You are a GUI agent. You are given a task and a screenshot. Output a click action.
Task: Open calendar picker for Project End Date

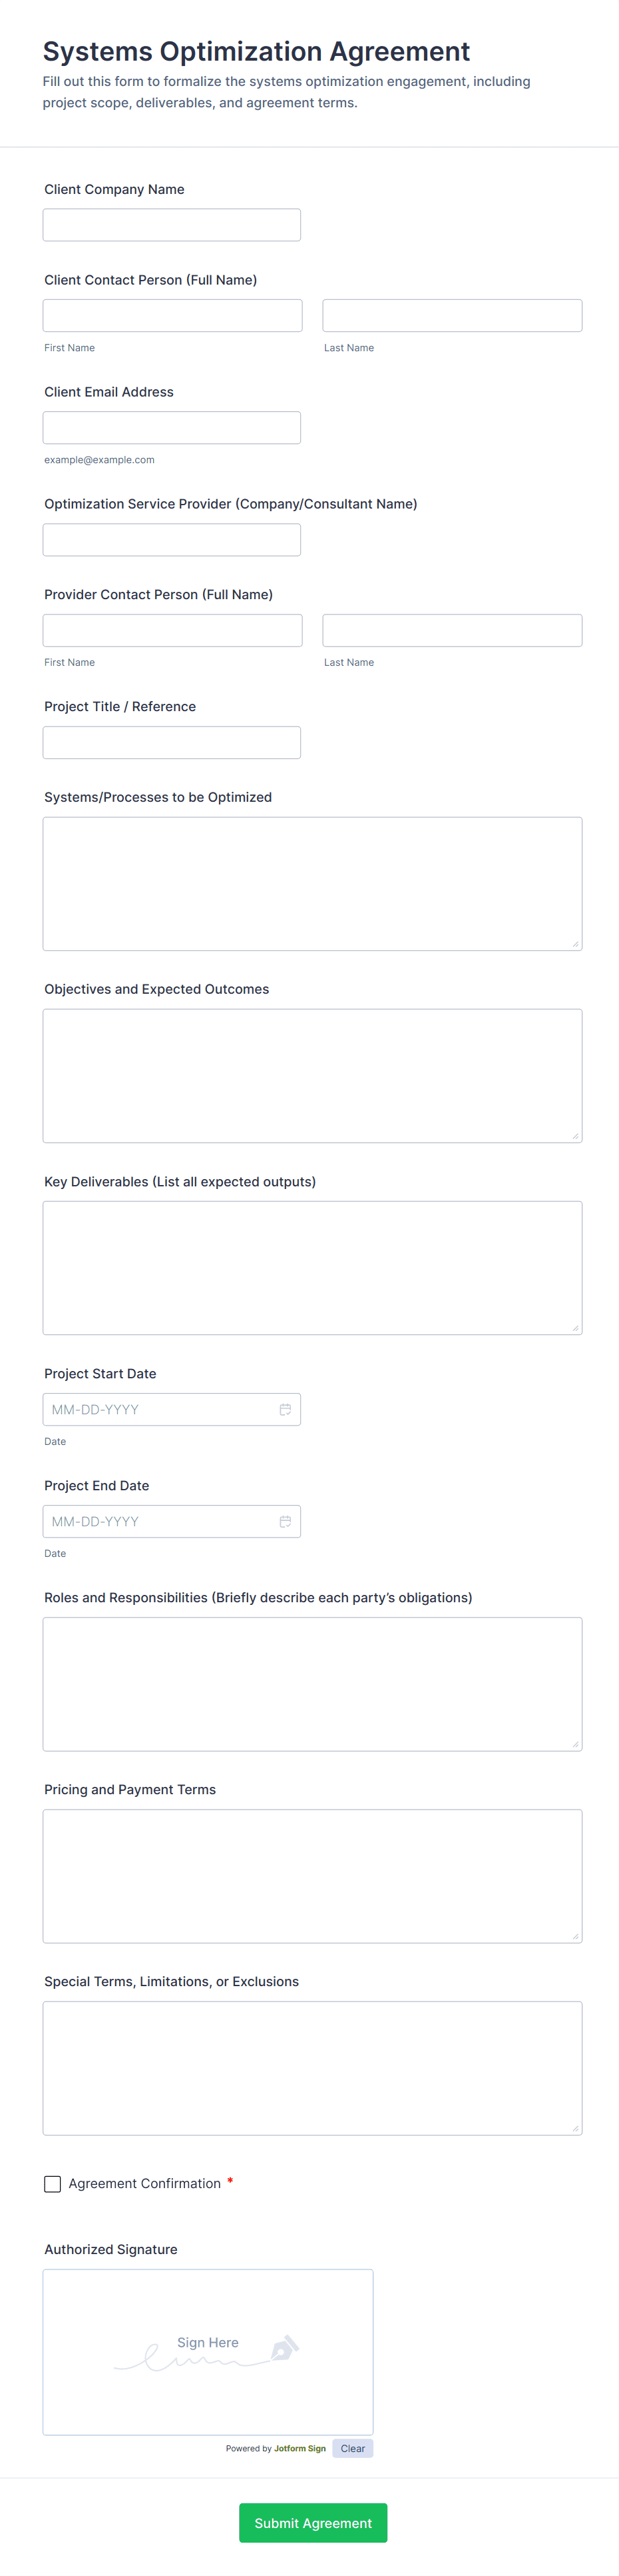click(285, 1521)
